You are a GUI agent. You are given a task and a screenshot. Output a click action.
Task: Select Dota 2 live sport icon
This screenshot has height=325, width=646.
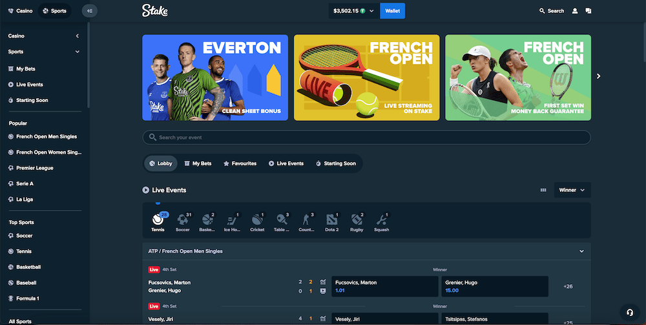coord(331,222)
